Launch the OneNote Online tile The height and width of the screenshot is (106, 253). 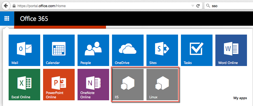(93, 85)
